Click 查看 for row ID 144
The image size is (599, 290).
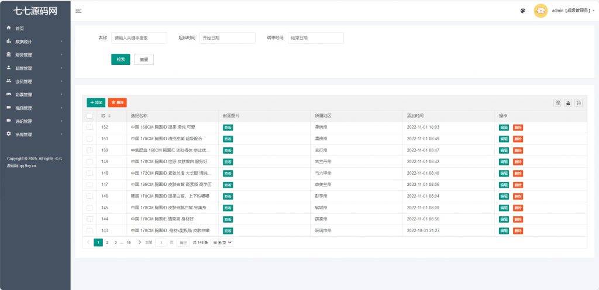pos(228,219)
